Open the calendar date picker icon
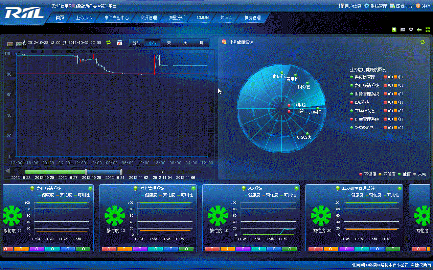The width and height of the screenshot is (433, 270). tap(119, 42)
